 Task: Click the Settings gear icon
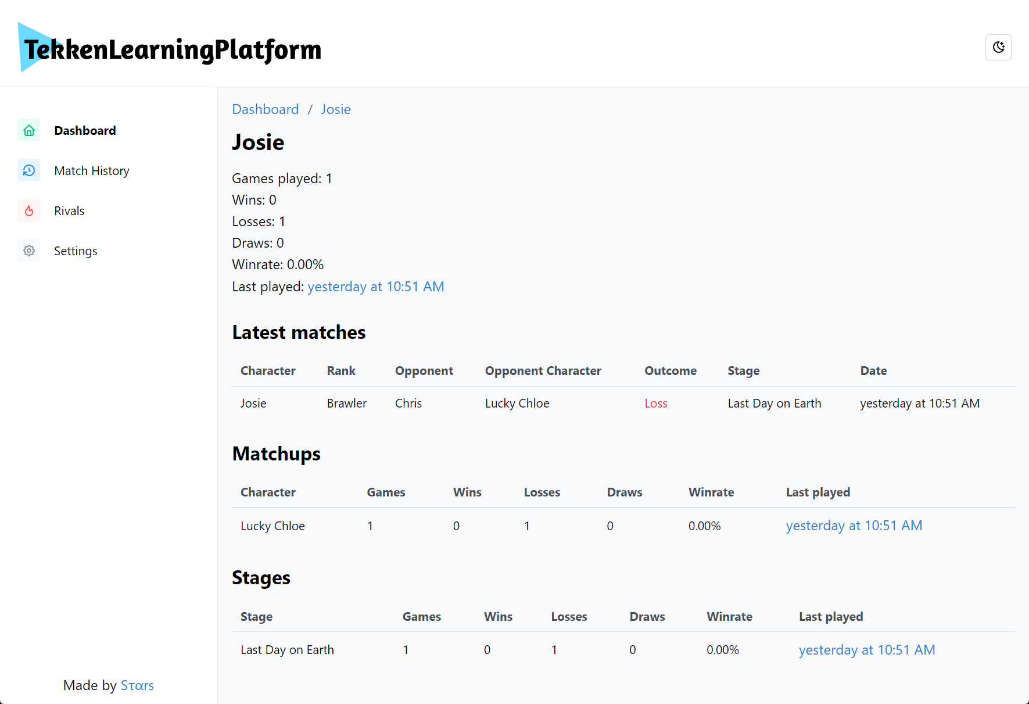click(29, 251)
